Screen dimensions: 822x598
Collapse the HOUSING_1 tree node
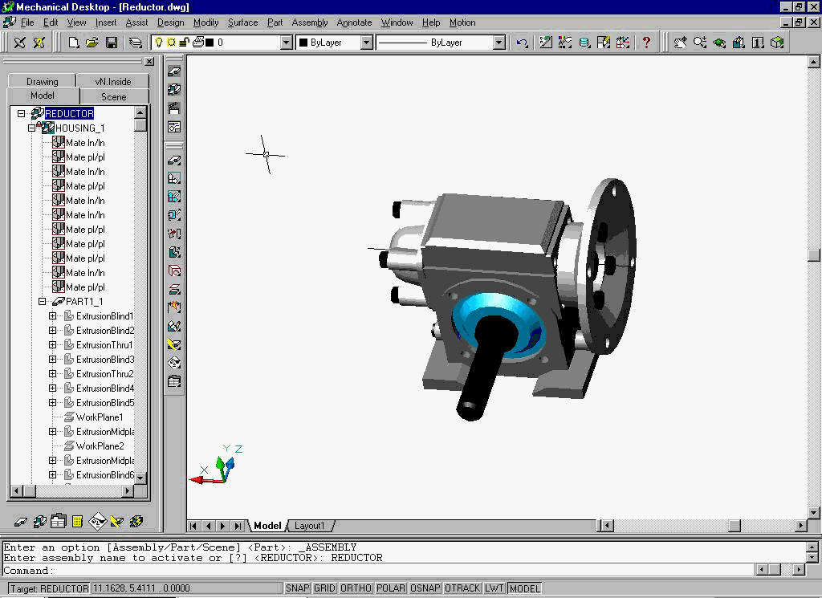click(x=31, y=128)
